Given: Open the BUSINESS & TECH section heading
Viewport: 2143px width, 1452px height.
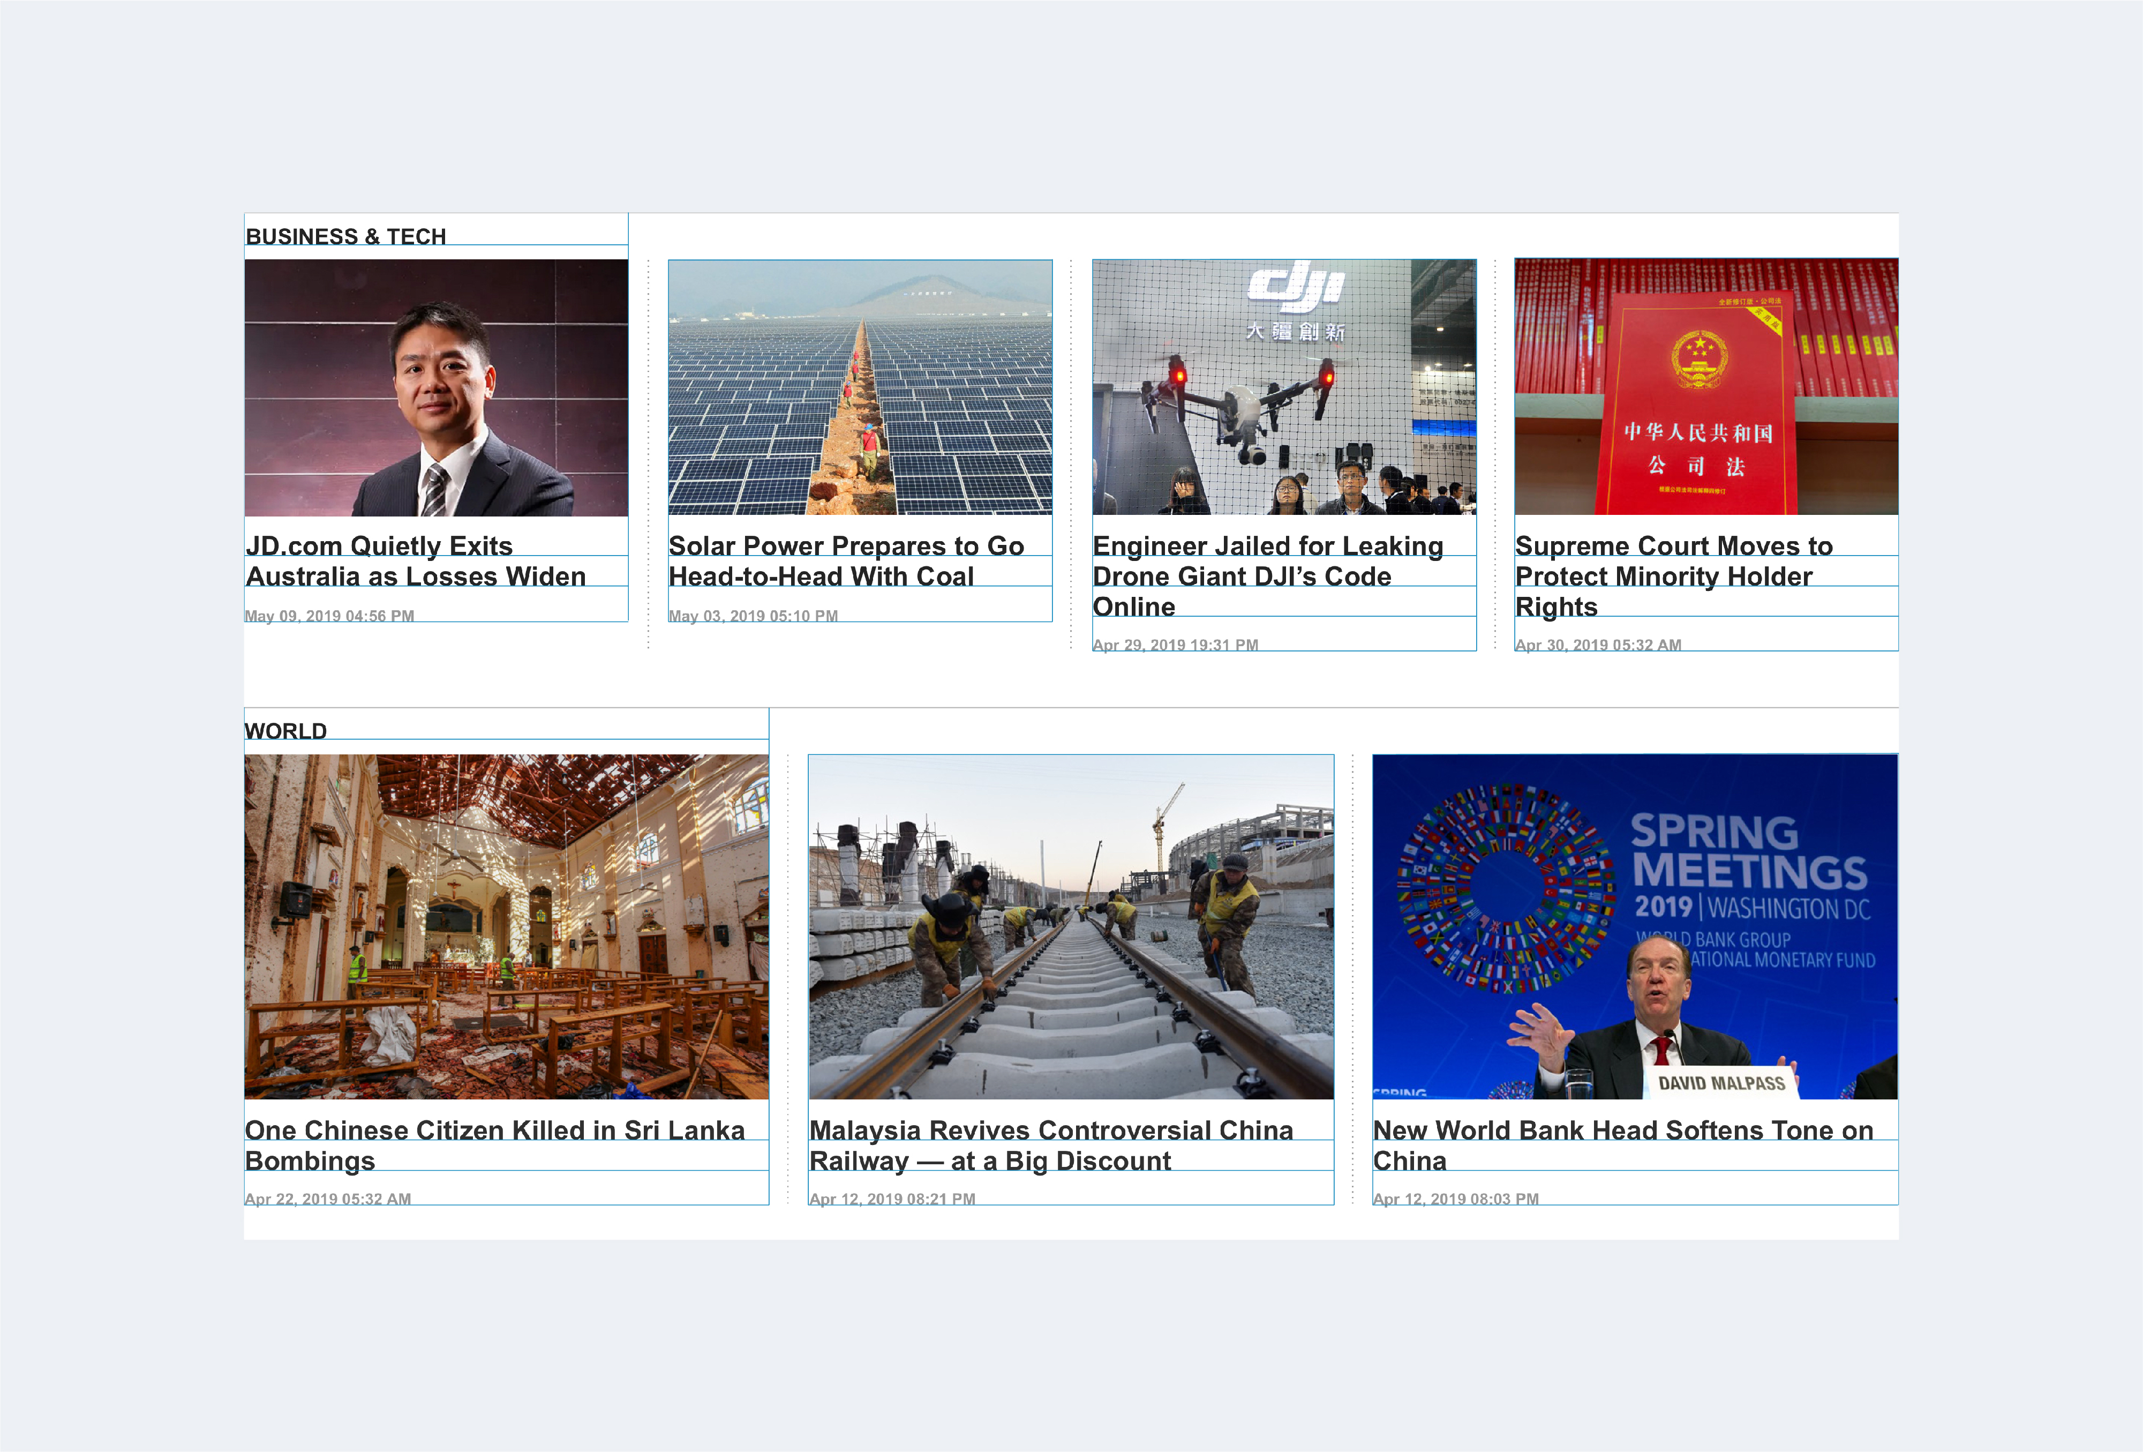Looking at the screenshot, I should (346, 236).
